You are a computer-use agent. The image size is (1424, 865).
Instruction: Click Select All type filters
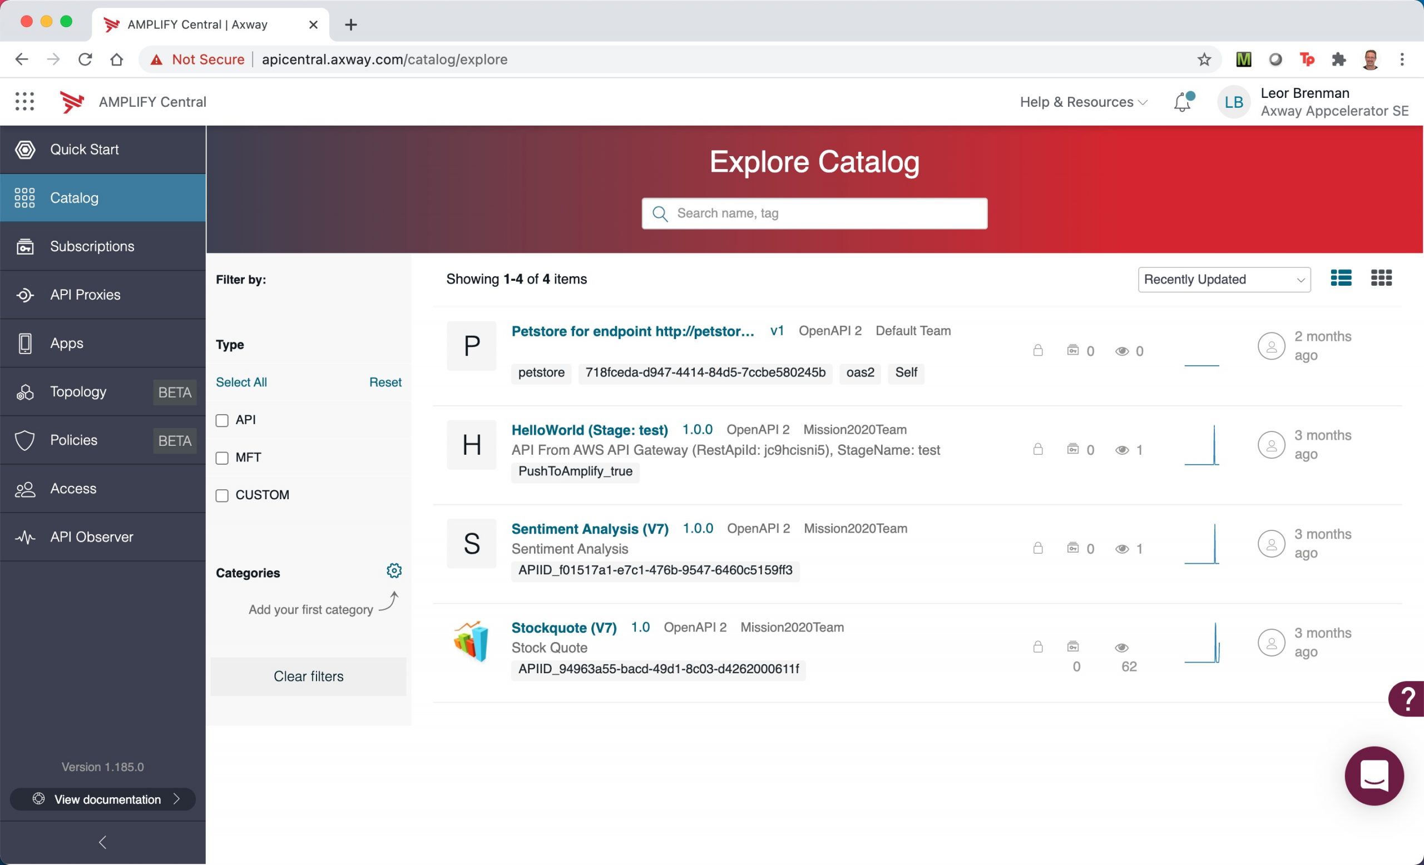[241, 382]
